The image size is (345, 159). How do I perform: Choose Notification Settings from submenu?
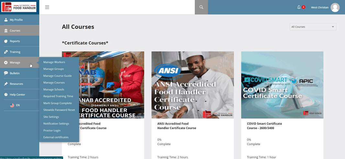click(x=56, y=124)
